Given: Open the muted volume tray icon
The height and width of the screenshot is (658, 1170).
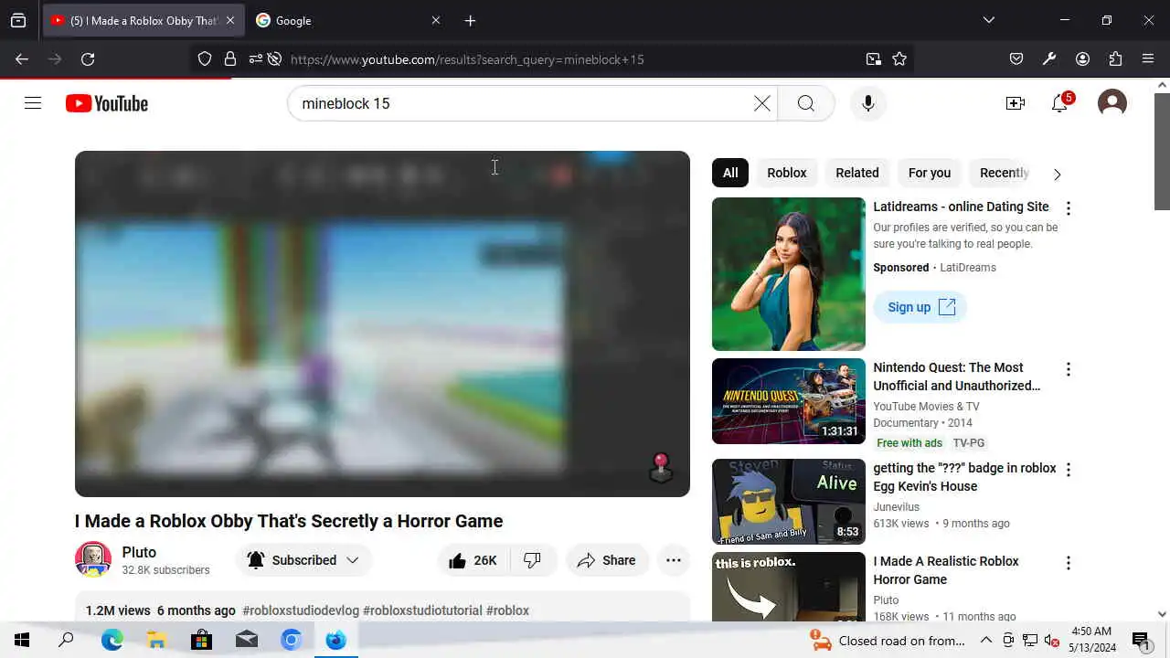Looking at the screenshot, I should coord(1052,640).
